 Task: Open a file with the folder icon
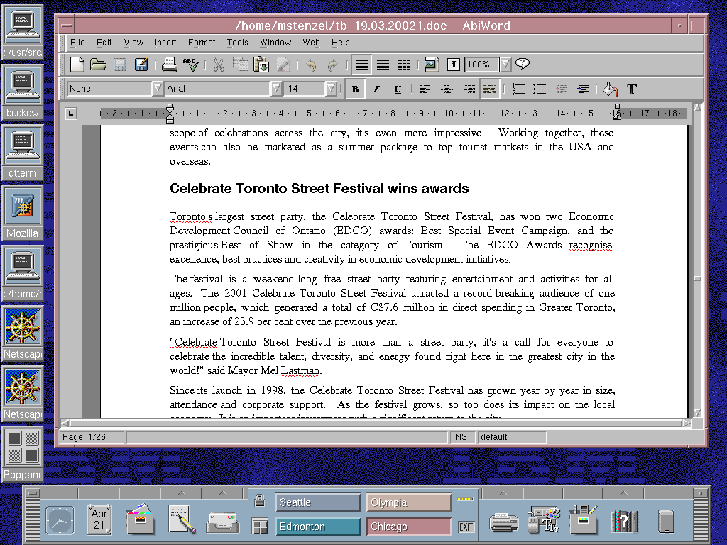point(99,65)
